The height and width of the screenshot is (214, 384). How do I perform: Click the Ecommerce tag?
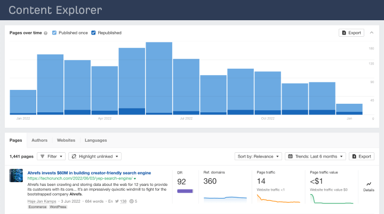click(37, 207)
